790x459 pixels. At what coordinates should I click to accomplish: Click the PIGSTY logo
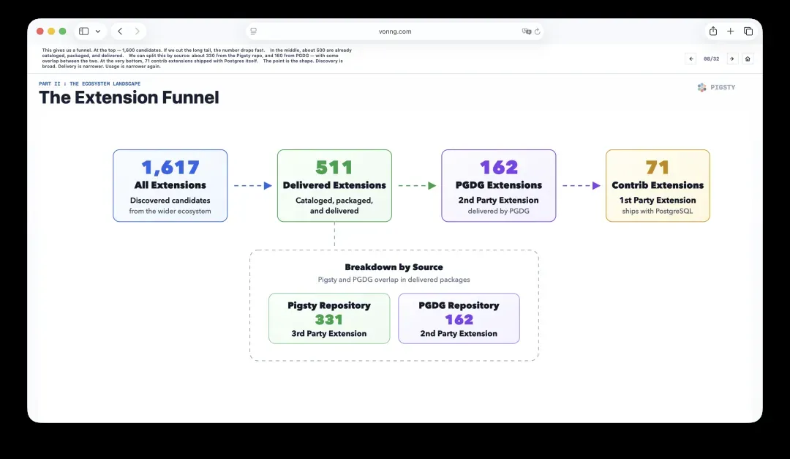[x=716, y=87]
